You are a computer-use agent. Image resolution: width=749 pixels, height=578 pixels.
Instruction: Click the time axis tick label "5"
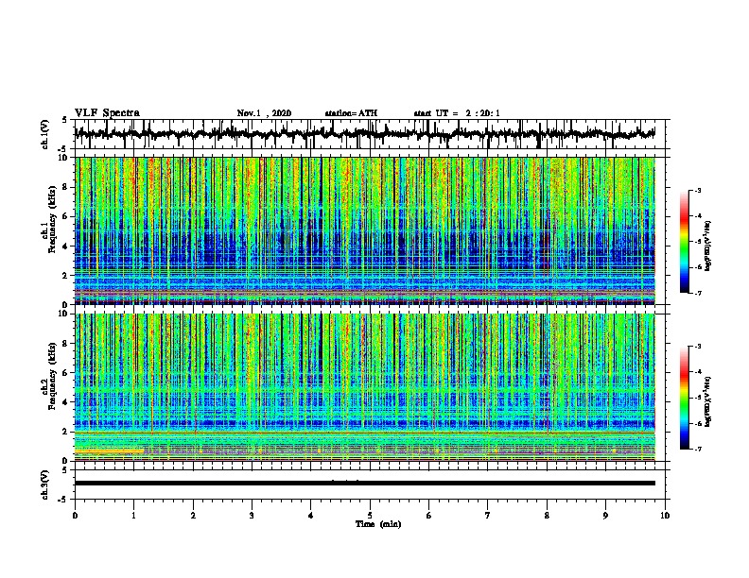coord(370,516)
